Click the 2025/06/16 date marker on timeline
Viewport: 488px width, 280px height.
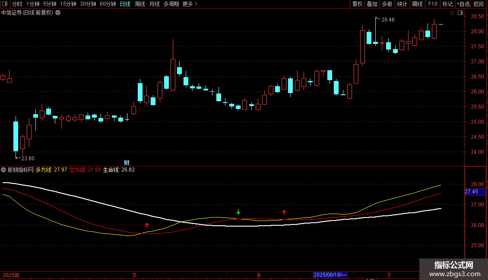pos(330,275)
